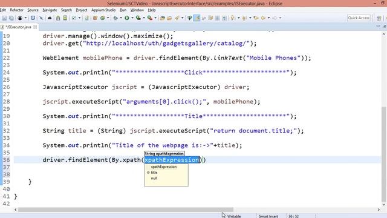Open the Source menu
The width and height of the screenshot is (387, 218).
tap(33, 10)
